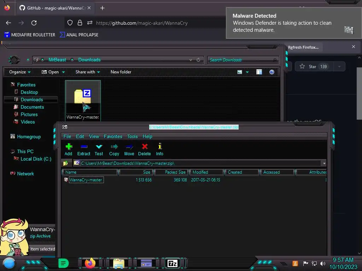Sort 7-Zip list by Created column
362x271 pixels.
pyautogui.click(x=242, y=172)
